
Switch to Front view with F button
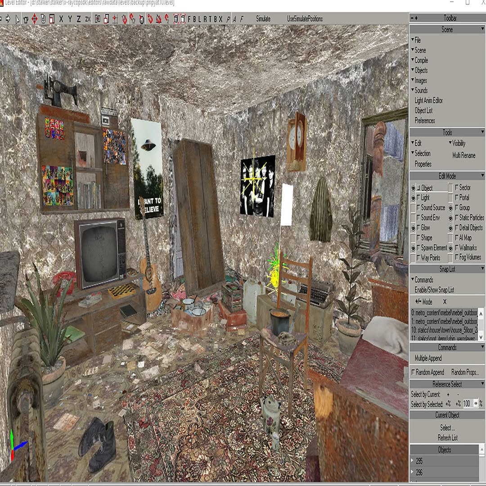[x=189, y=19]
